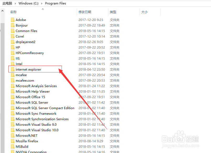Click the scroll up arrow of navigation pane
The width and height of the screenshot is (211, 153).
tap(2, 11)
